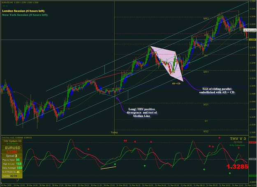This screenshot has height=187, width=257.
Task: Click the pair of adjacent red down arrows in Trix window
Action: 125,141
